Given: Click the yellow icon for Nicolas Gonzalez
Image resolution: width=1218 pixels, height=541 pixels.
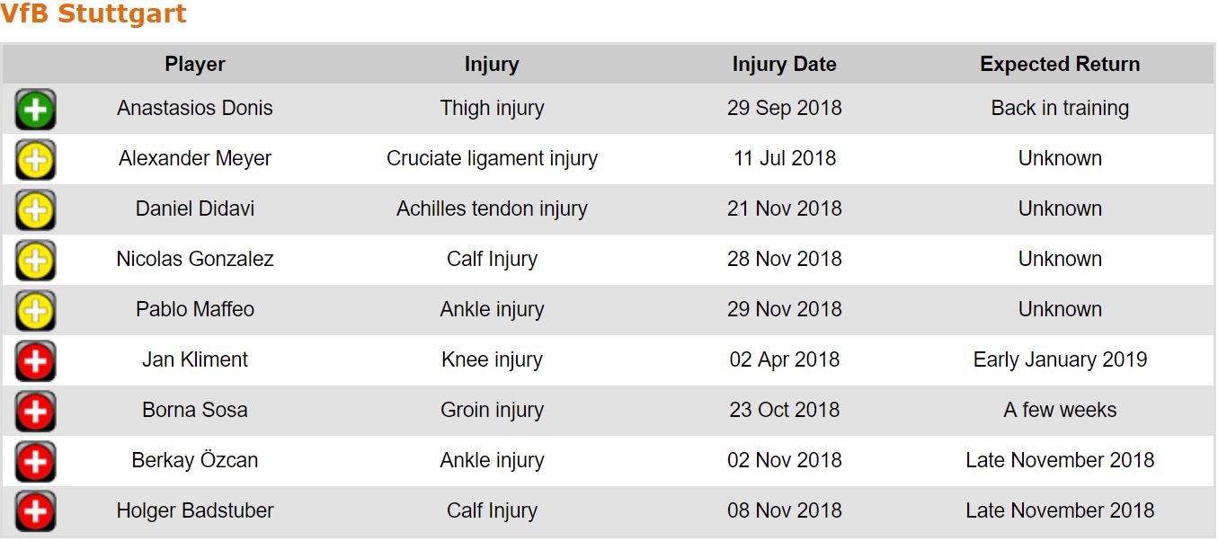Looking at the screenshot, I should coord(35,261).
